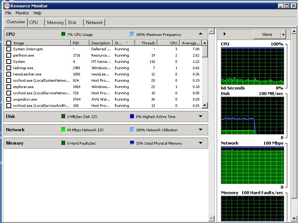Expand the Disk section
Screen dimensions: 298x223
click(200, 116)
